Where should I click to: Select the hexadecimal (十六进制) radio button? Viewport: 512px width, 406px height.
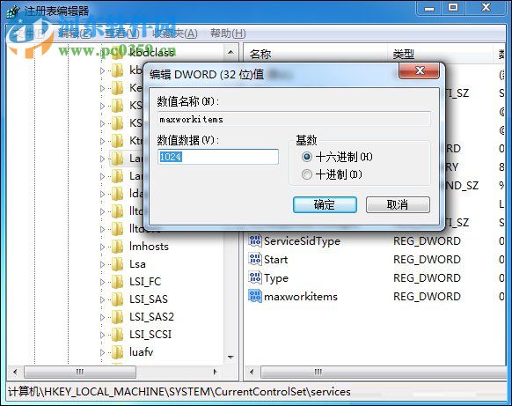tap(307, 157)
